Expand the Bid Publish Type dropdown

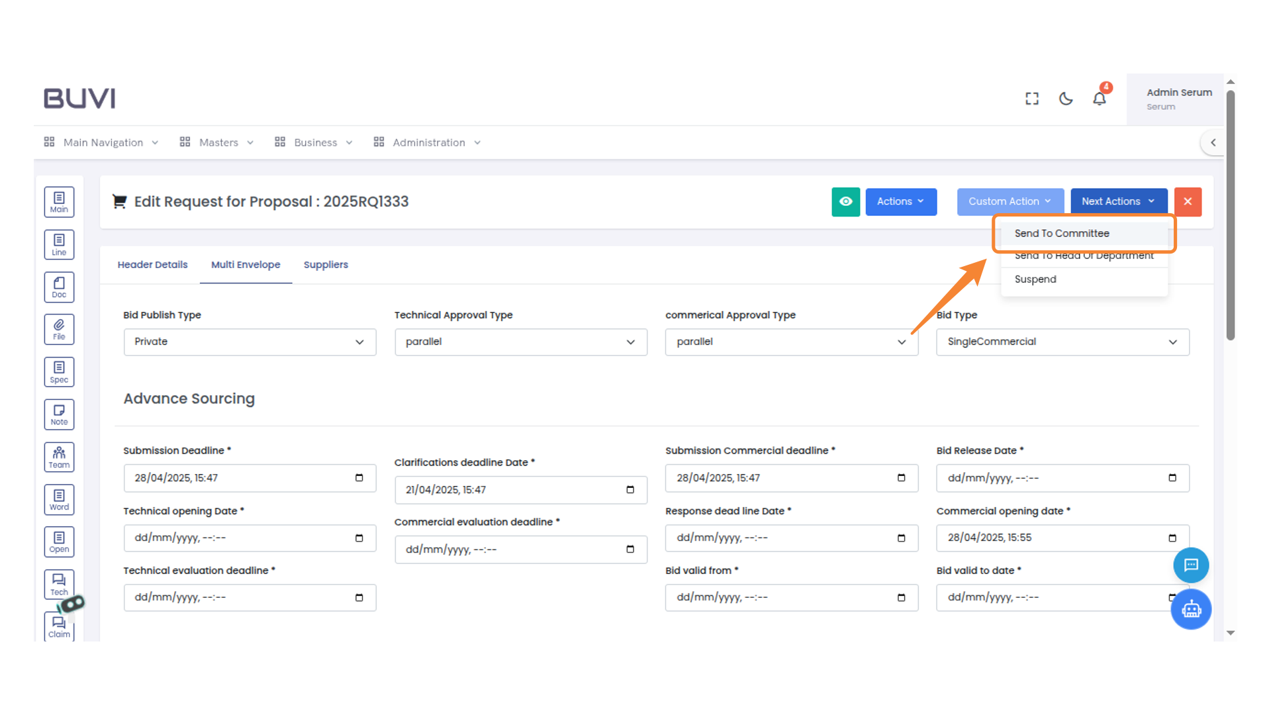[250, 342]
